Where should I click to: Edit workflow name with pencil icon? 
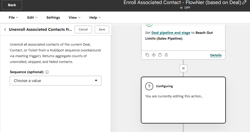pos(244,2)
